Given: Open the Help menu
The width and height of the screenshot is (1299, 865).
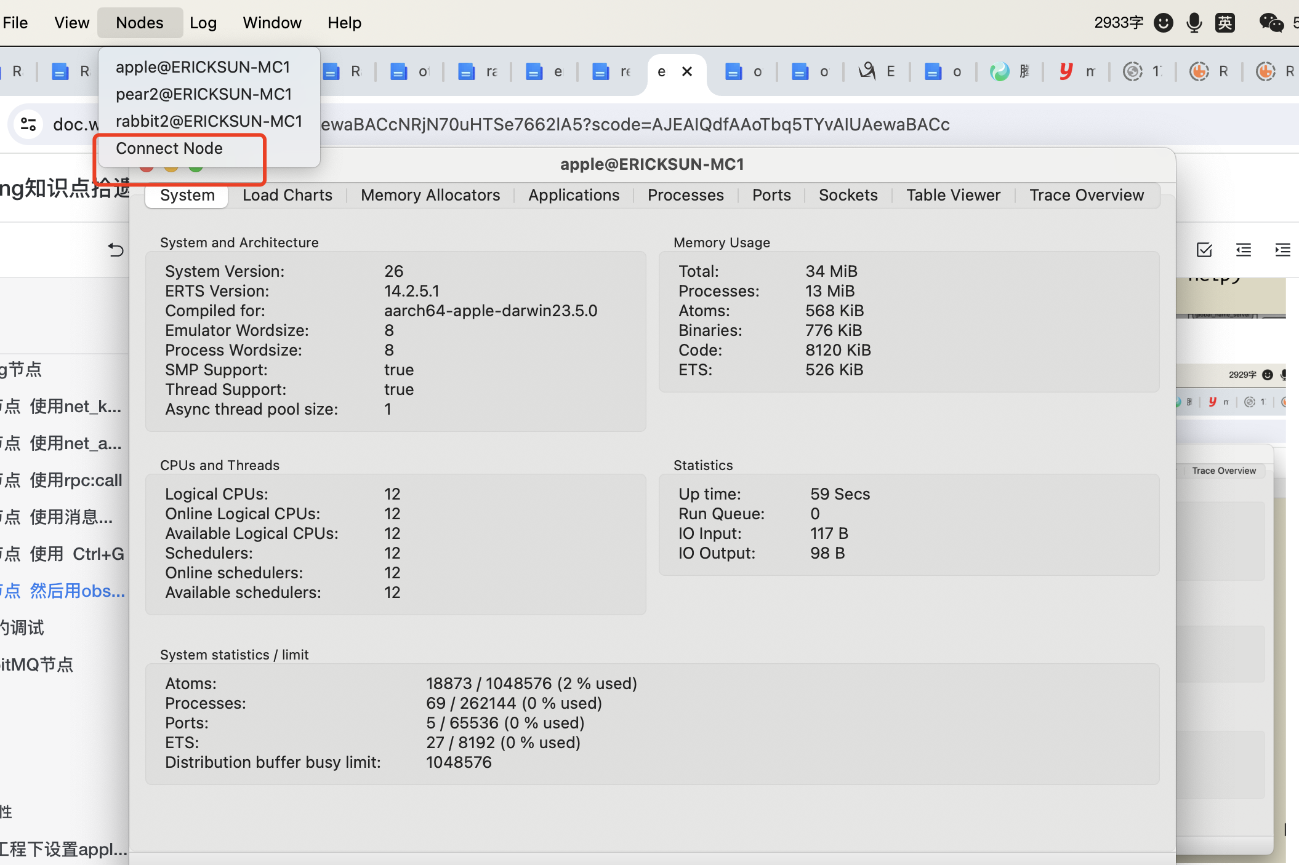Looking at the screenshot, I should [x=344, y=23].
